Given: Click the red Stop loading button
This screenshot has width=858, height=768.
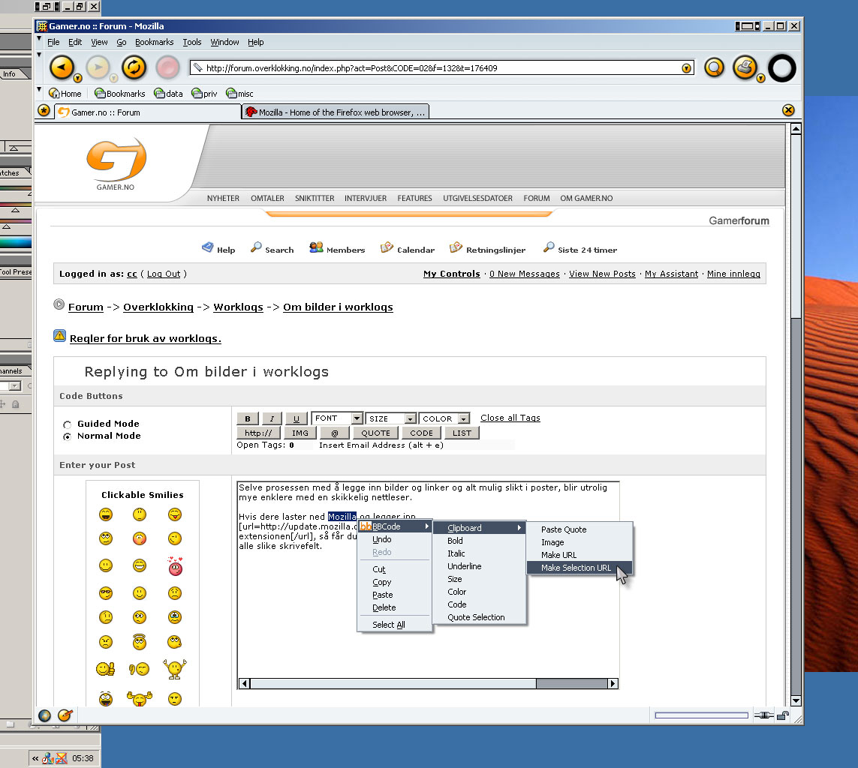Looking at the screenshot, I should point(167,67).
